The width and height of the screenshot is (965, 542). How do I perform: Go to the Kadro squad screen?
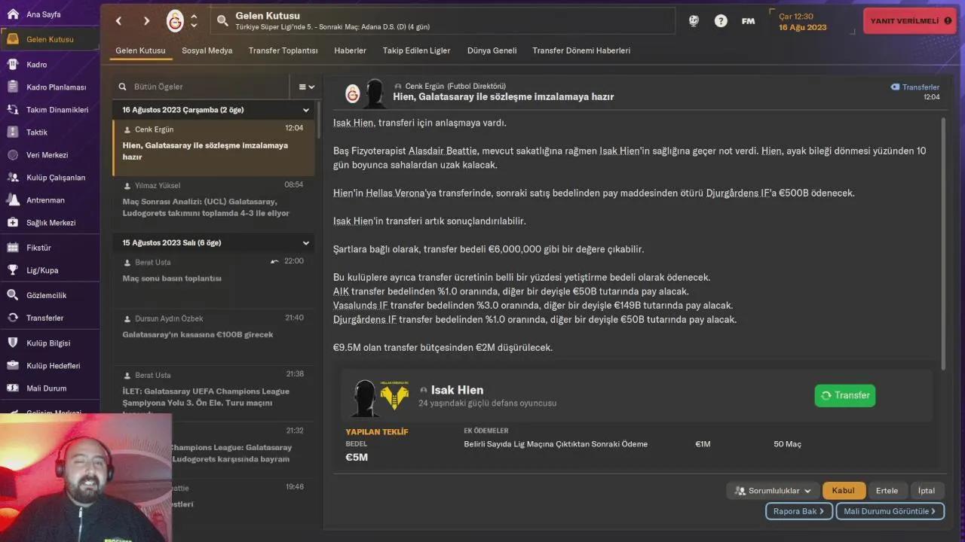click(x=50, y=65)
